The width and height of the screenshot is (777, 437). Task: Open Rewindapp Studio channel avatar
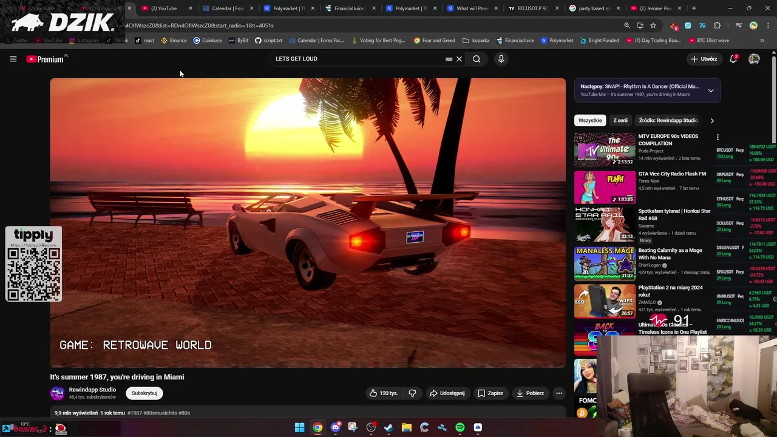pos(57,393)
